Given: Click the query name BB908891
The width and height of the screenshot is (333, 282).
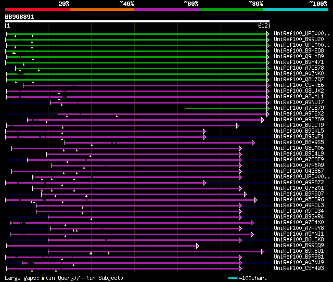Looking at the screenshot, I should pos(19,17).
